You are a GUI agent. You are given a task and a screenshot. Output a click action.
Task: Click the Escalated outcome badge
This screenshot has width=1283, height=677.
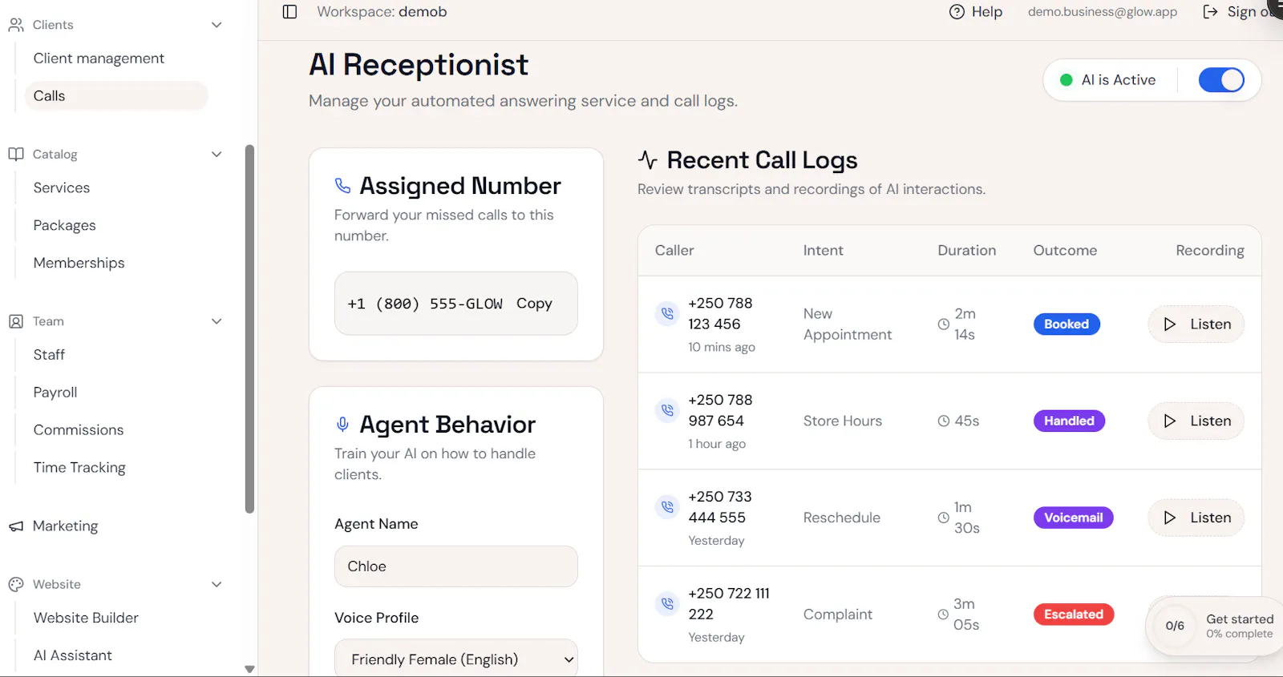[x=1073, y=615]
